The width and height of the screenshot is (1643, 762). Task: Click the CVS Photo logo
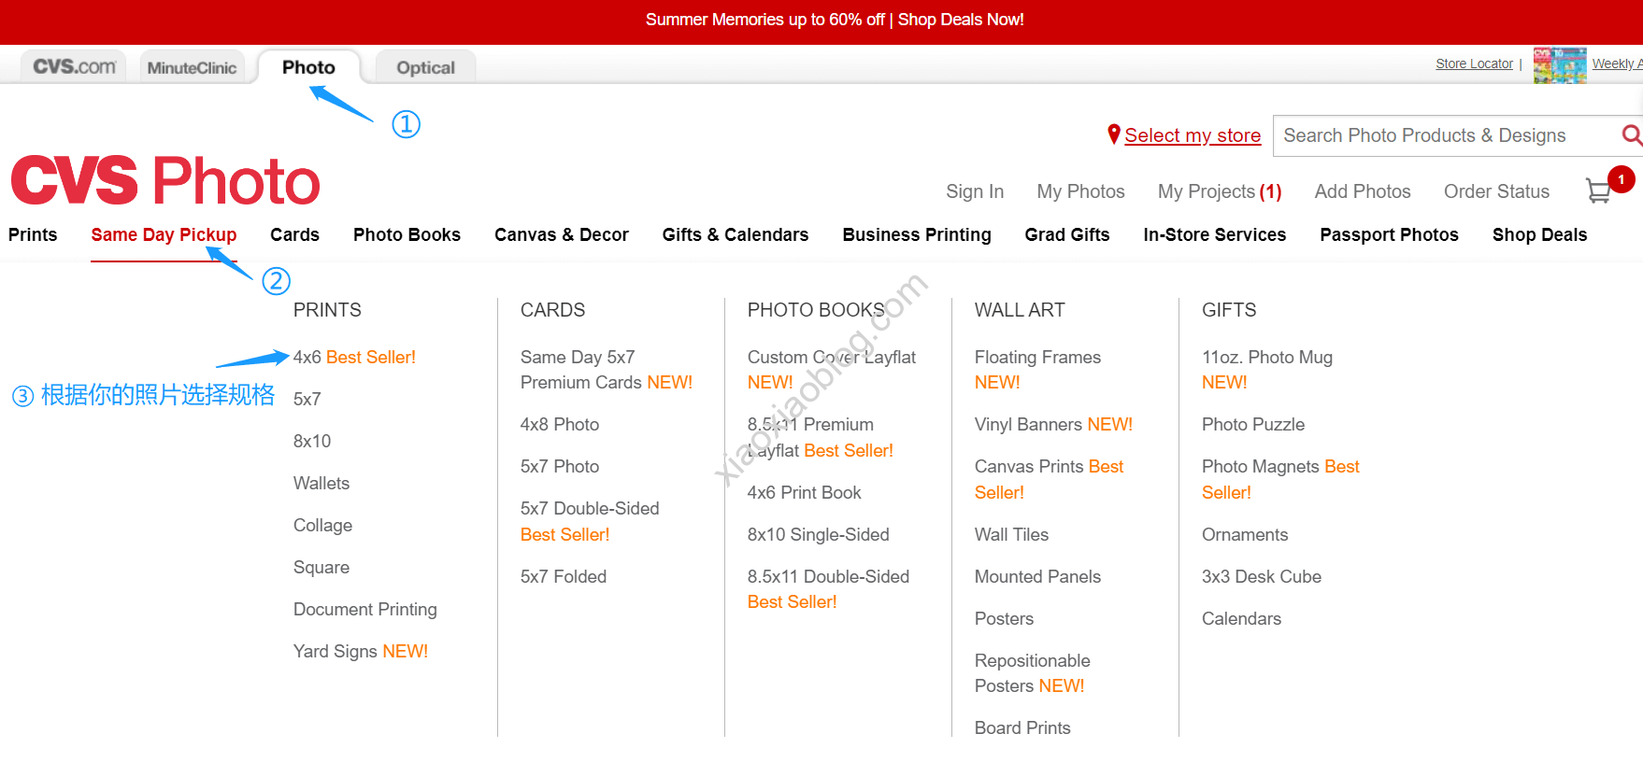(165, 180)
